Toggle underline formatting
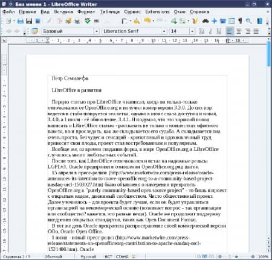This screenshot has height=260, width=272. (219, 31)
